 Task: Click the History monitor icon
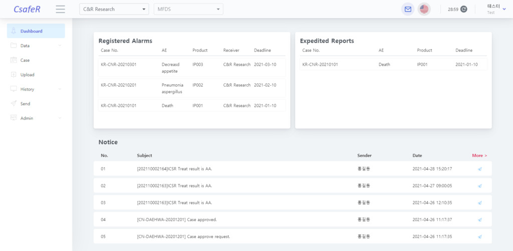[14, 89]
